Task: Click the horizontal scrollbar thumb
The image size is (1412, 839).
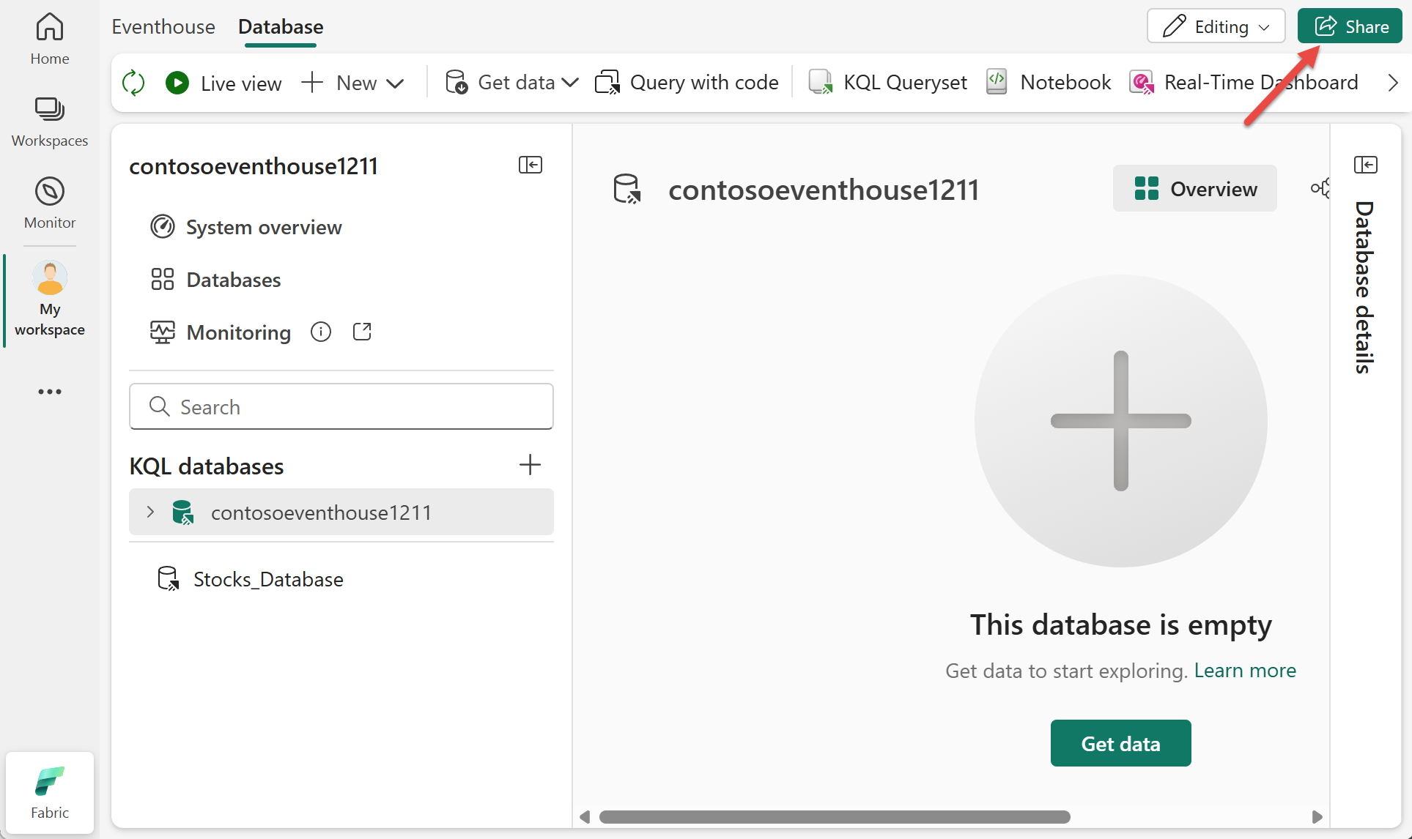Action: [x=834, y=816]
